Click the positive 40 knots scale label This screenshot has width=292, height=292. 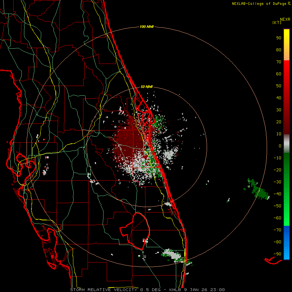pos(279,98)
